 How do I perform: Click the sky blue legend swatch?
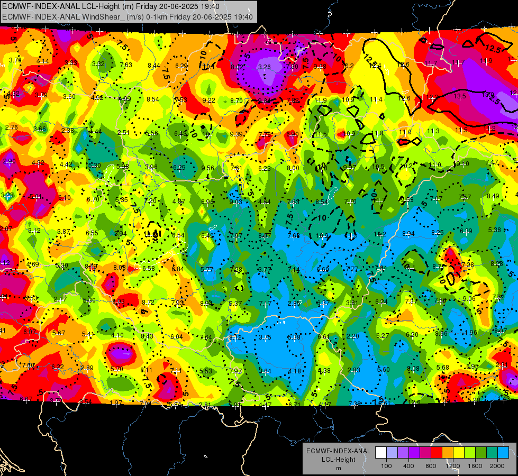(x=504, y=453)
